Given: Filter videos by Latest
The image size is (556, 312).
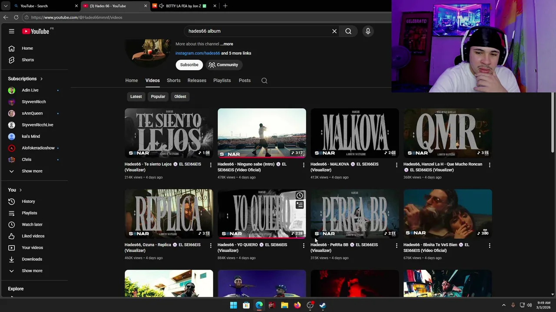Looking at the screenshot, I should click(x=136, y=97).
